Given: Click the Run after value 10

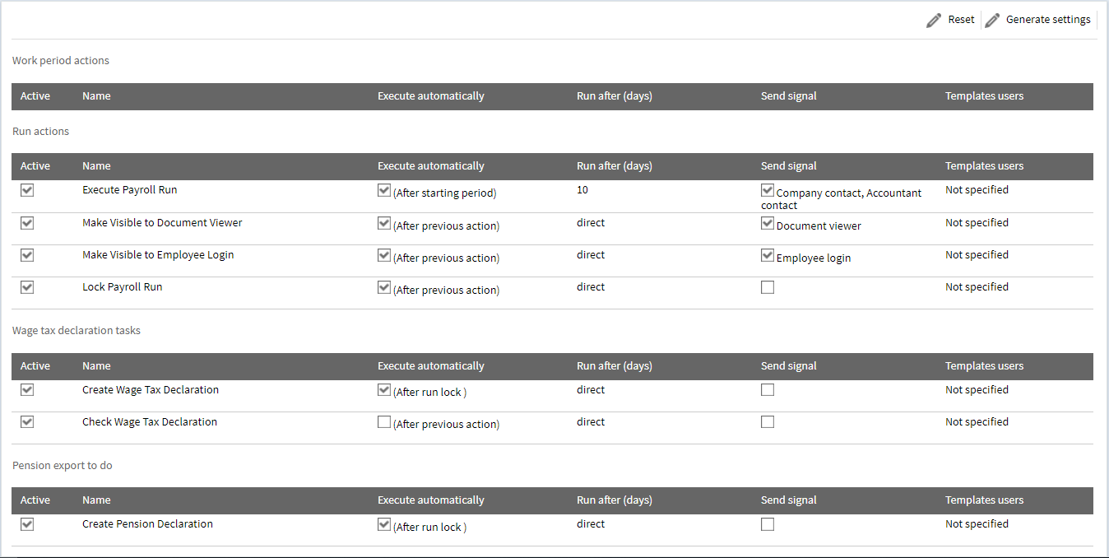Looking at the screenshot, I should pos(582,190).
